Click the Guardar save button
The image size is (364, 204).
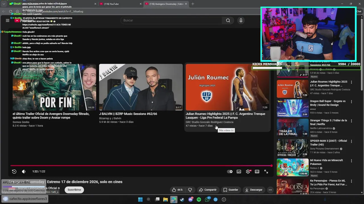(231, 190)
